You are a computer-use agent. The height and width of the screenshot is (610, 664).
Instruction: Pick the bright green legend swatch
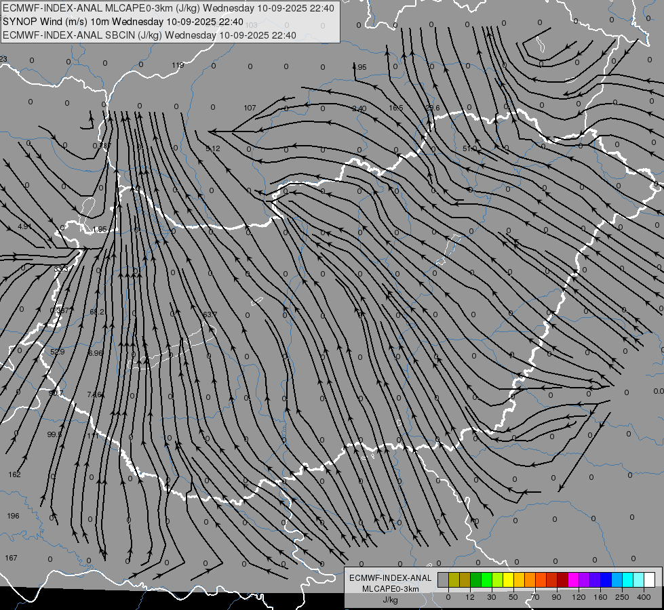coord(486,579)
